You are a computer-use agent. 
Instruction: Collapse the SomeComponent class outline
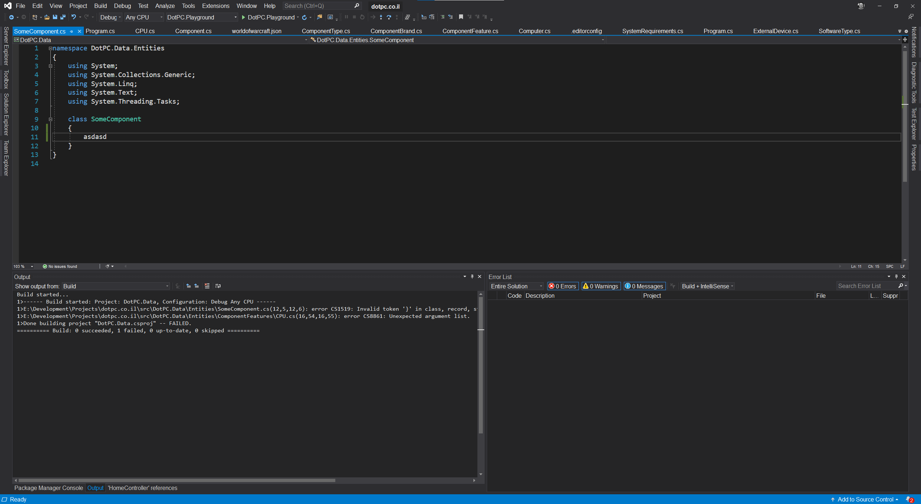pos(51,119)
